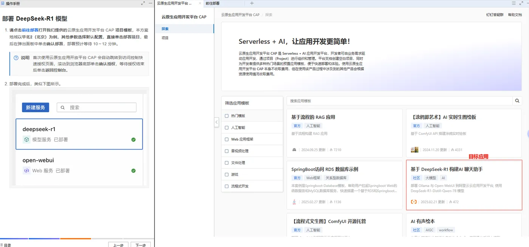Click the author icon on SpringBoot card

click(294, 202)
